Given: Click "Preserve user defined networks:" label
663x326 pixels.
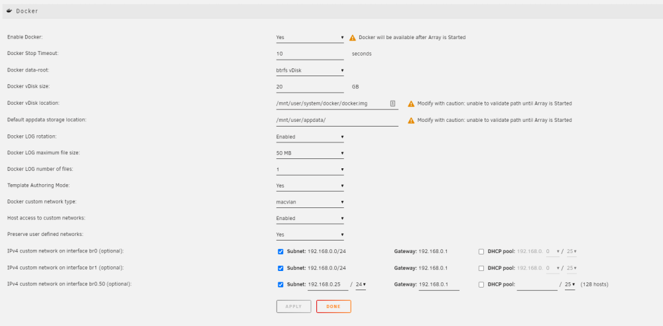Looking at the screenshot, I should tap(45, 235).
